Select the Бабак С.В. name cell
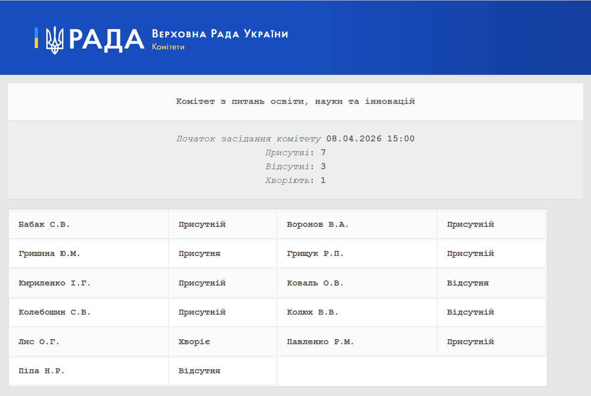The width and height of the screenshot is (591, 396). pyautogui.click(x=89, y=225)
